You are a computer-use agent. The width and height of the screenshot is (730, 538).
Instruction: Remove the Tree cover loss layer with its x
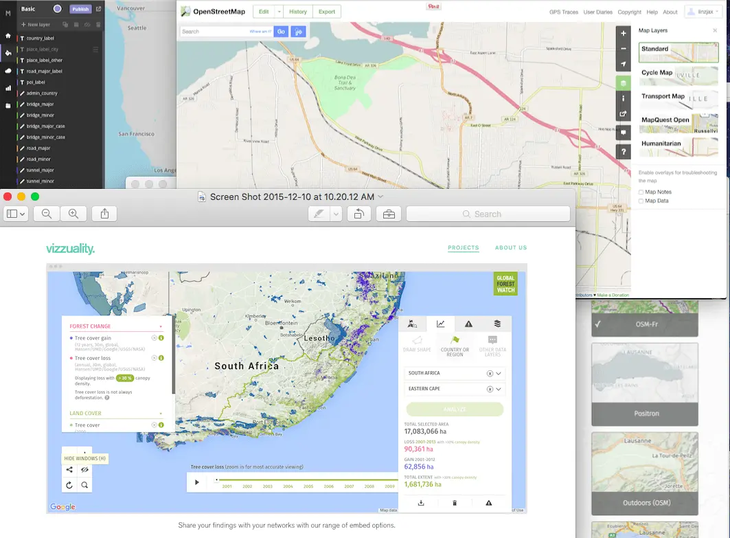coord(154,358)
